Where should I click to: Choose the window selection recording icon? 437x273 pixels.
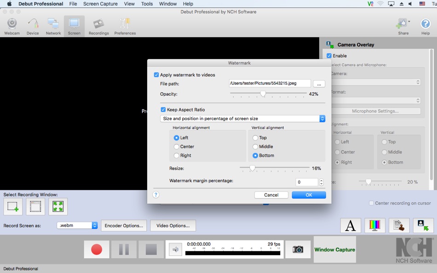click(x=35, y=206)
